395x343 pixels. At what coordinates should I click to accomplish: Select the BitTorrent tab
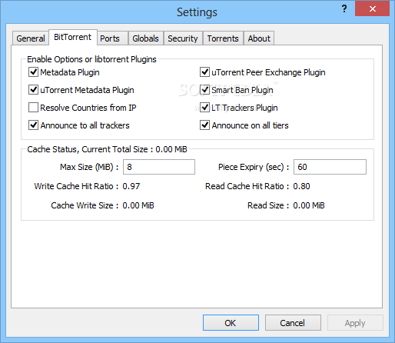(73, 37)
